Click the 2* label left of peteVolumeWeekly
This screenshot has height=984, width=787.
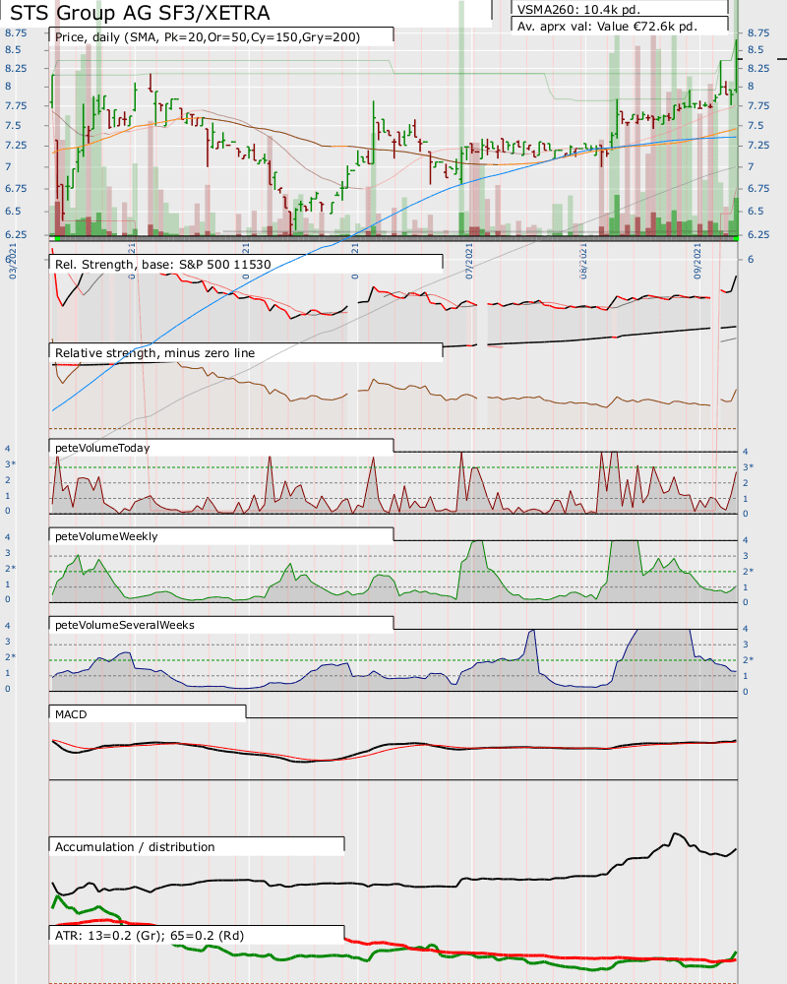[10, 569]
